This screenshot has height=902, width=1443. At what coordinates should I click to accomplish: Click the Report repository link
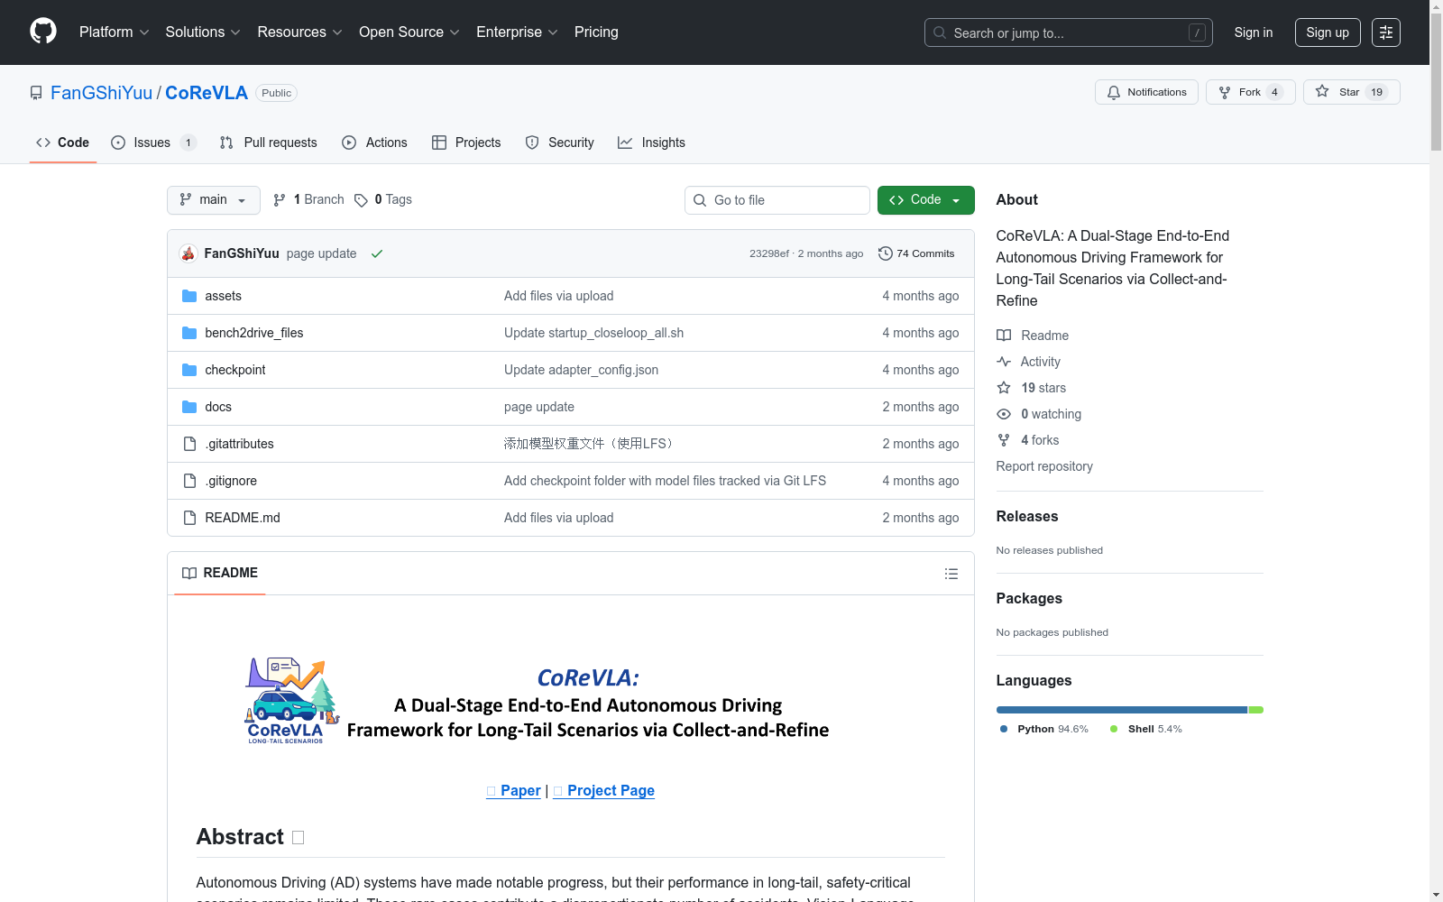tap(1044, 466)
